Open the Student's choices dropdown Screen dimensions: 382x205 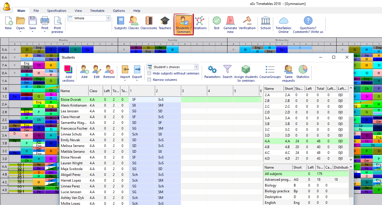click(x=196, y=67)
